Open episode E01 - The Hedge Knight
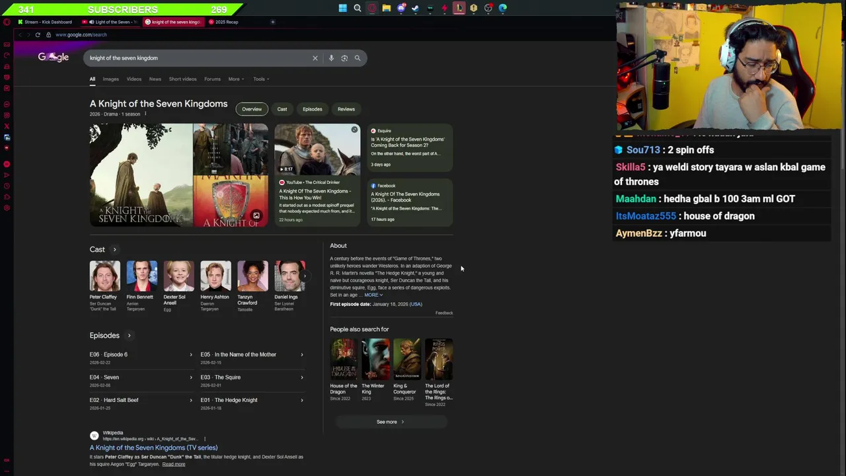This screenshot has height=476, width=846. coord(252,403)
